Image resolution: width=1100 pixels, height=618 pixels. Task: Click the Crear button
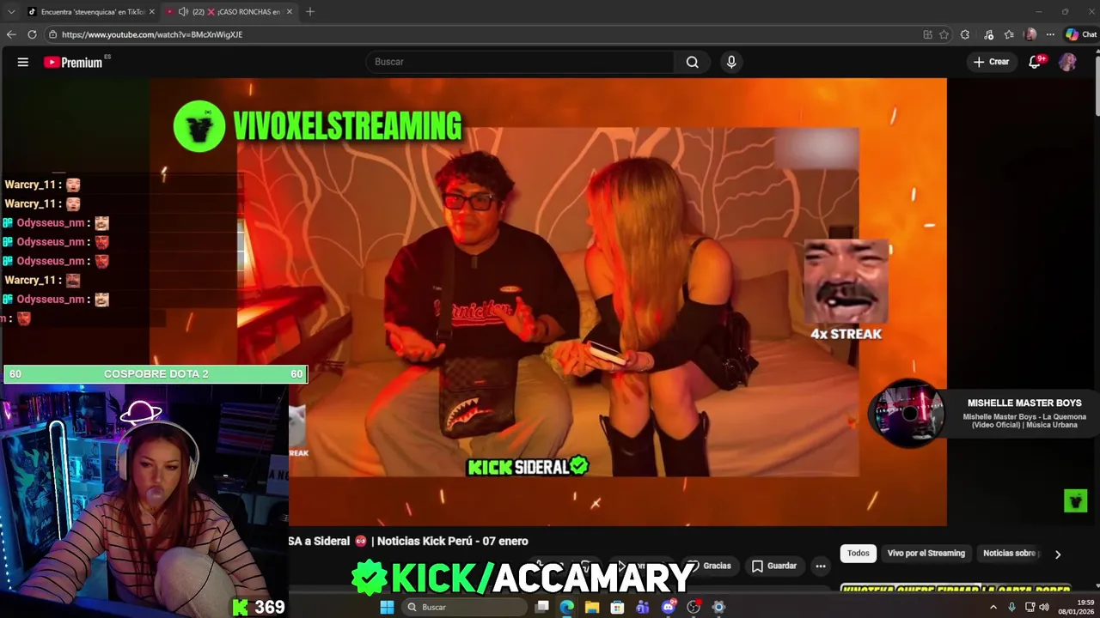point(991,62)
